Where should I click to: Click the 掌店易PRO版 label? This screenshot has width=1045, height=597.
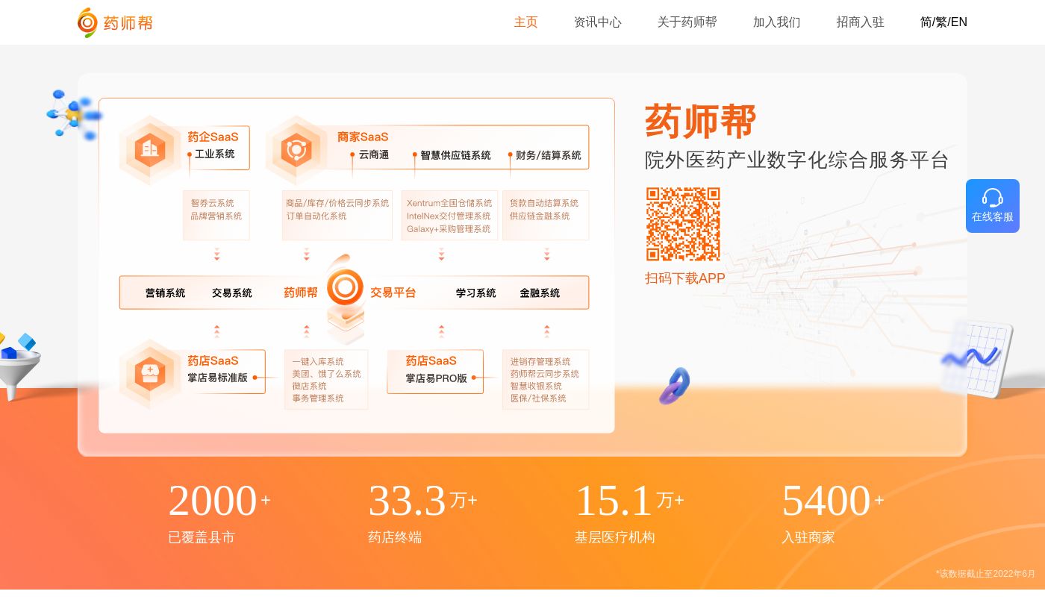tap(437, 378)
